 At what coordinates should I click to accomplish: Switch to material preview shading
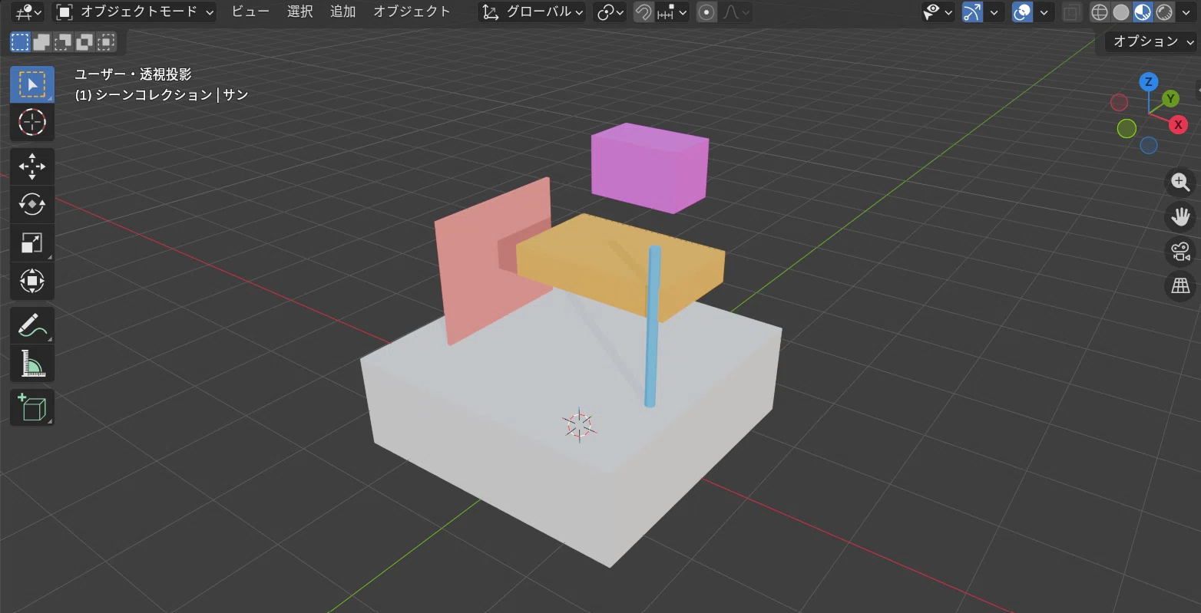coord(1143,12)
